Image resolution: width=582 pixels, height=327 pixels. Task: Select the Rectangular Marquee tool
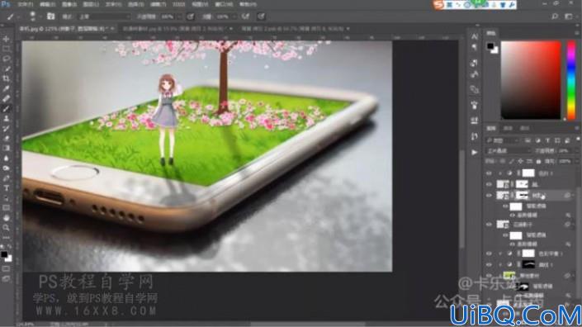click(x=7, y=49)
